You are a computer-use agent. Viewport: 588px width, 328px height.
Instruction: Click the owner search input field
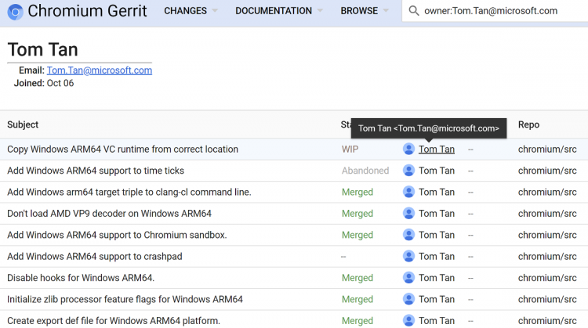click(x=502, y=11)
